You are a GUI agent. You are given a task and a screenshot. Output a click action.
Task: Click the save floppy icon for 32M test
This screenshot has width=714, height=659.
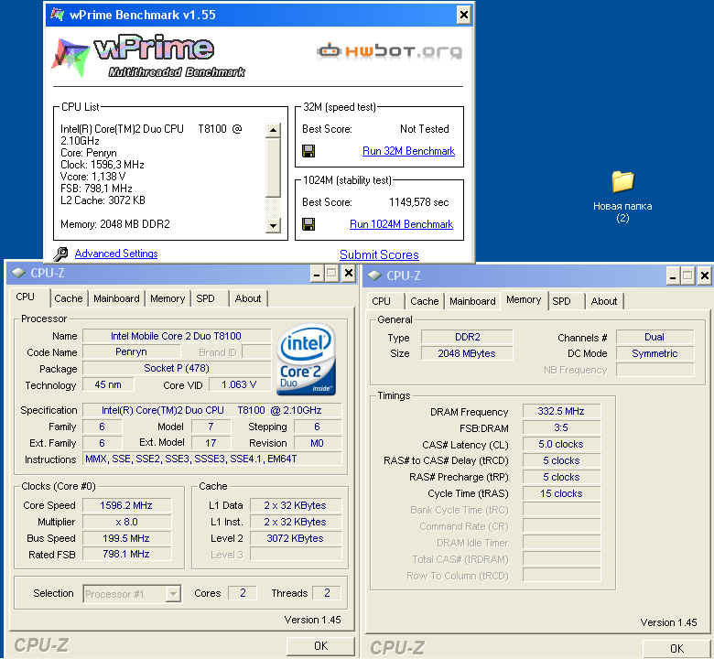coord(308,151)
